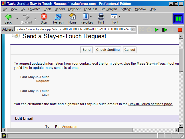Click the Cancel button
This screenshot has height=139, width=185.
tap(130, 50)
